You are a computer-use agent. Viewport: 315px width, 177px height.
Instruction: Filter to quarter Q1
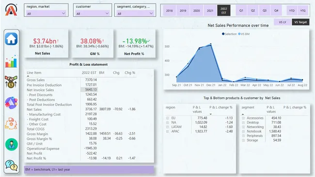point(241,11)
